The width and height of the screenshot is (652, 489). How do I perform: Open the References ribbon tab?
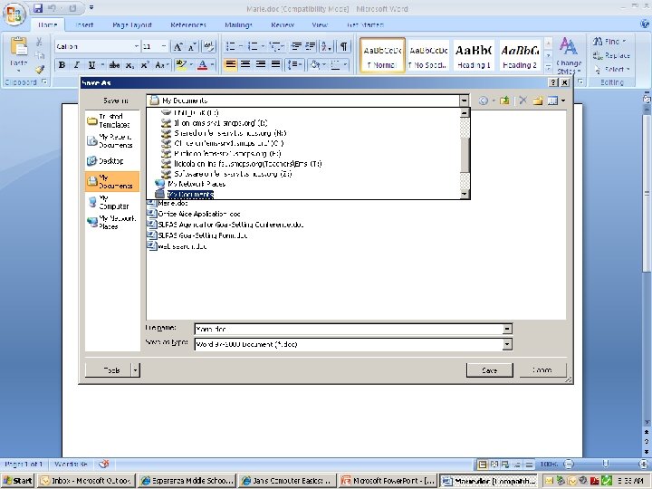[x=188, y=25]
